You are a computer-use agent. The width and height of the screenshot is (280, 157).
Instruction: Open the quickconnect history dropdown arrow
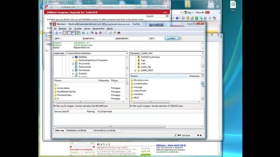pyautogui.click(x=180, y=38)
